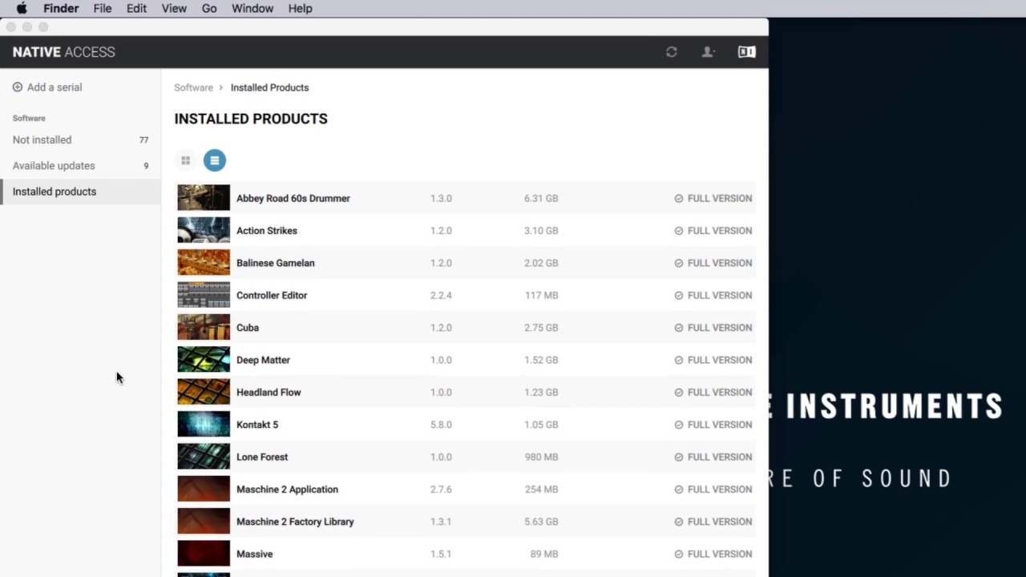Click the Native Instruments logo icon
The width and height of the screenshot is (1026, 577).
tap(746, 52)
